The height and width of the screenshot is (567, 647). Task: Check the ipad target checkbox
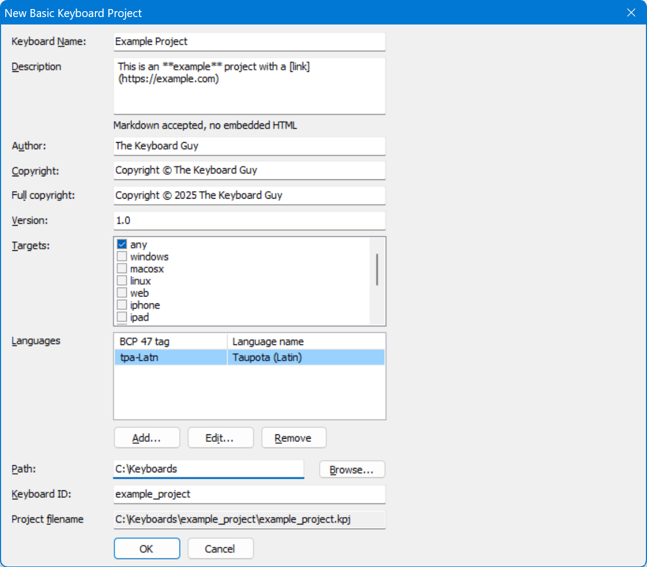(x=122, y=317)
